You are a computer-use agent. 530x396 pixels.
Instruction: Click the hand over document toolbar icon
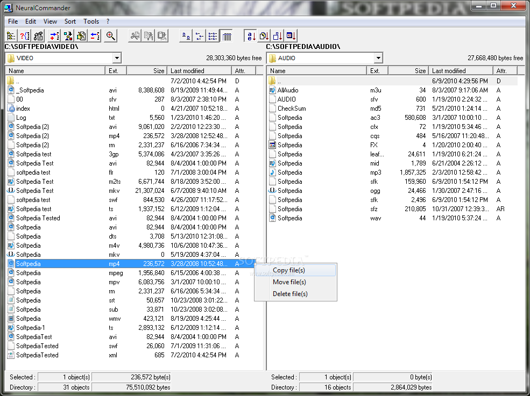coord(81,35)
